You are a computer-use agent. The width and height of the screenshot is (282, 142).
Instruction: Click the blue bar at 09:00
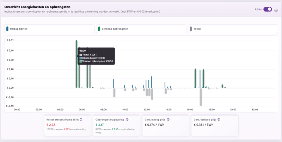click(114, 83)
